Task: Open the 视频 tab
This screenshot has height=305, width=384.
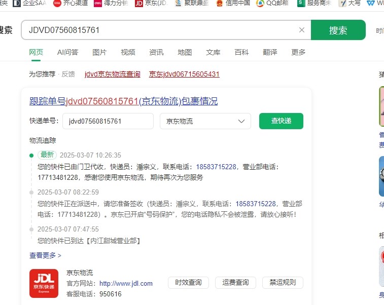Action: tap(128, 52)
